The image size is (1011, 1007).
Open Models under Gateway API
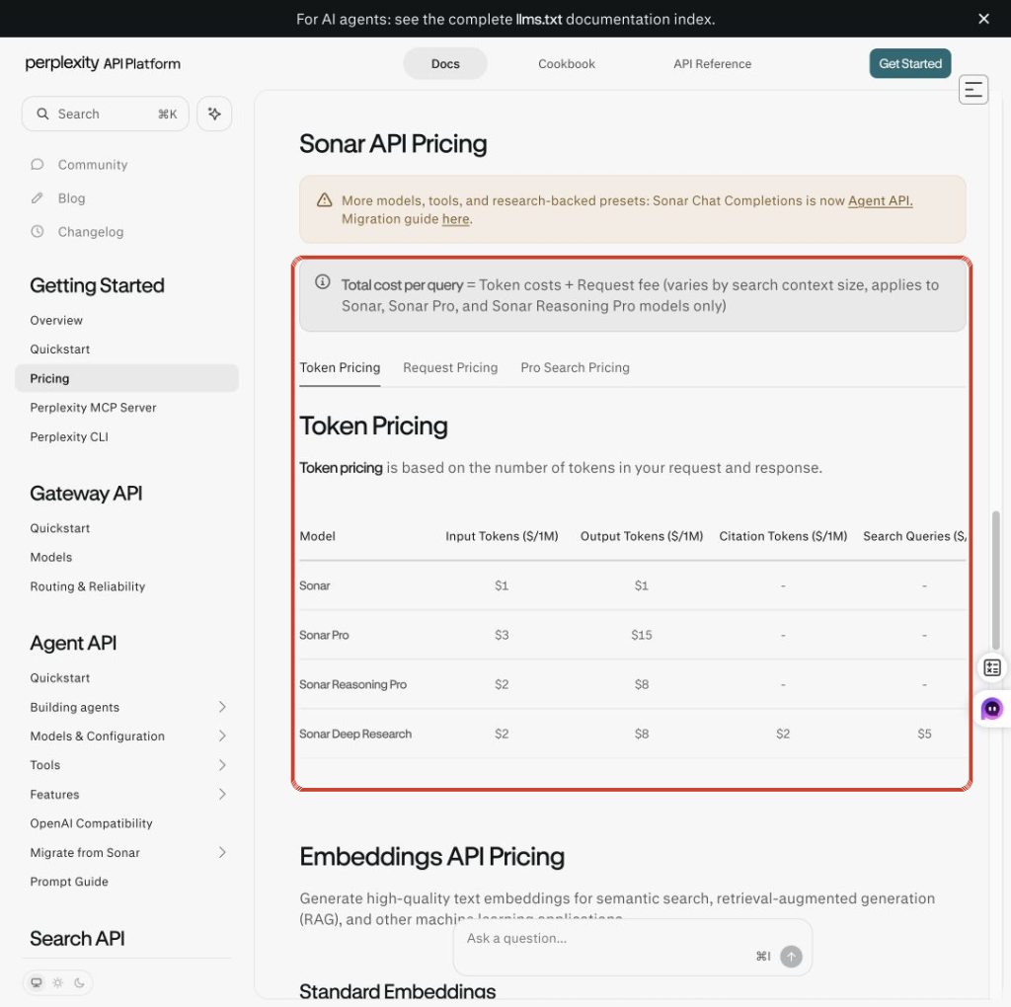[x=51, y=558]
